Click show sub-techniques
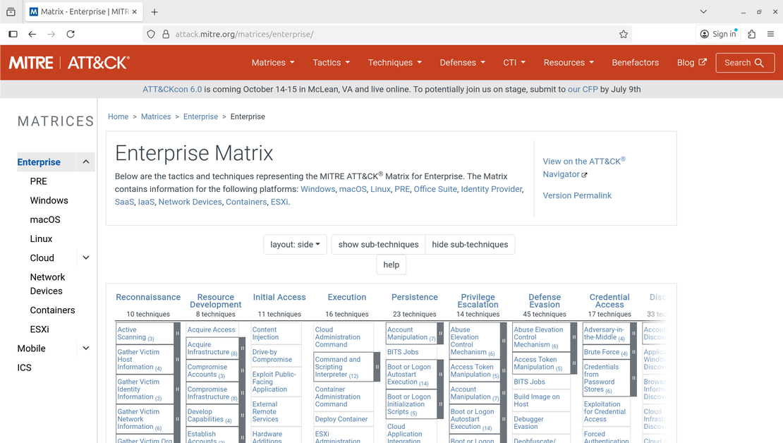The width and height of the screenshot is (783, 443). [x=377, y=244]
